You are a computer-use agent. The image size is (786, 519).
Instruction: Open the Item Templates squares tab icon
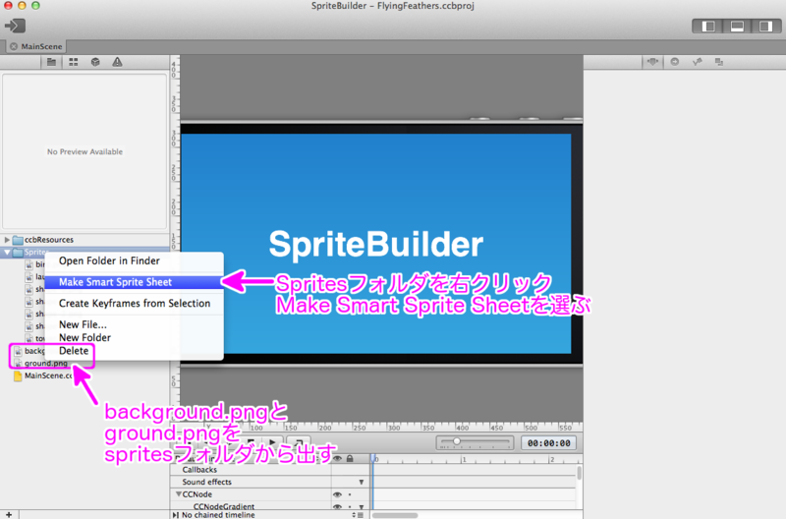tap(719, 62)
